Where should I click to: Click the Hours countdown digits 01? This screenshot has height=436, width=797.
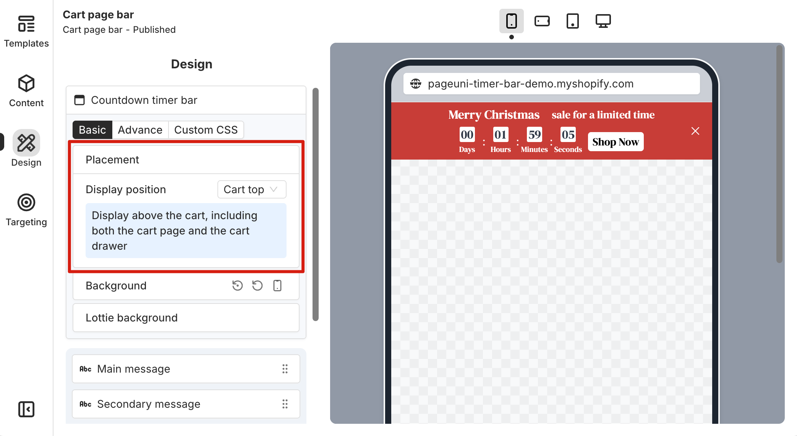coord(501,134)
